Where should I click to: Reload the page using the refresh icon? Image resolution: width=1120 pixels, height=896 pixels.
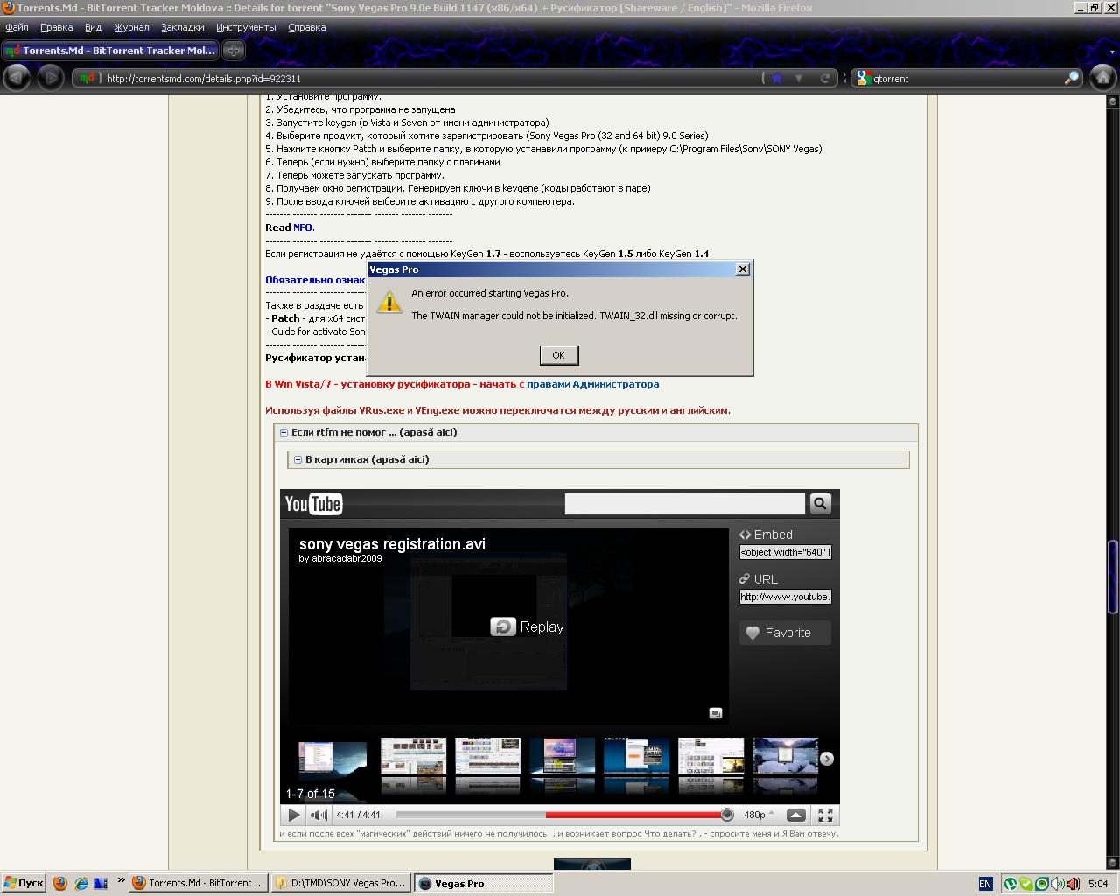click(x=824, y=78)
